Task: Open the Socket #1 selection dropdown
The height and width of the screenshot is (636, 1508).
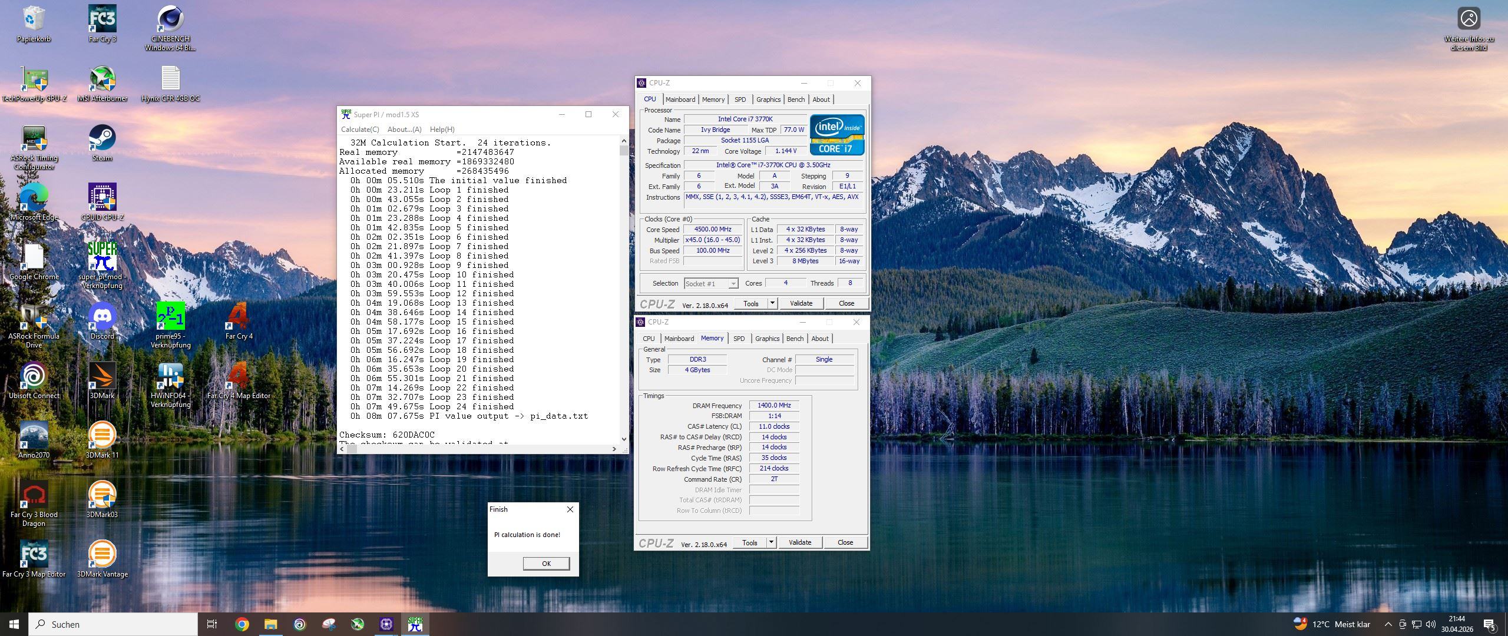Action: (x=710, y=283)
